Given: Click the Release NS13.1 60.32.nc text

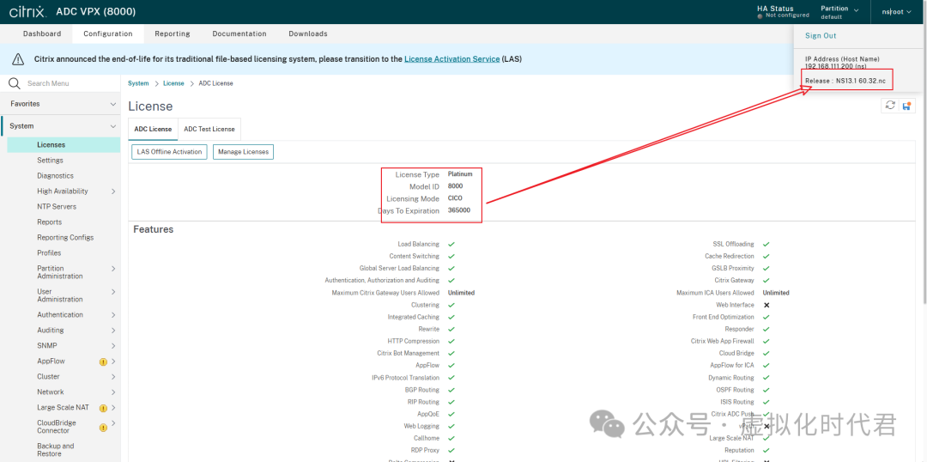Looking at the screenshot, I should coord(845,81).
